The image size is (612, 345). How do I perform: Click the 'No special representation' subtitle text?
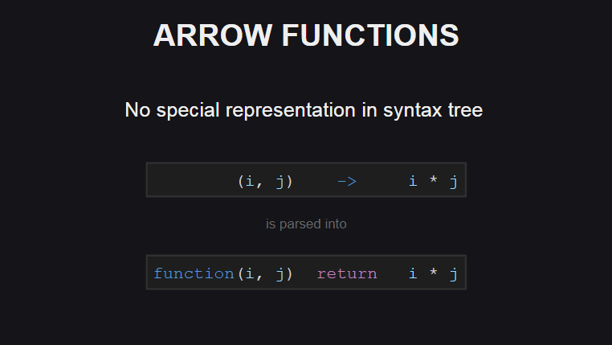pyautogui.click(x=304, y=110)
